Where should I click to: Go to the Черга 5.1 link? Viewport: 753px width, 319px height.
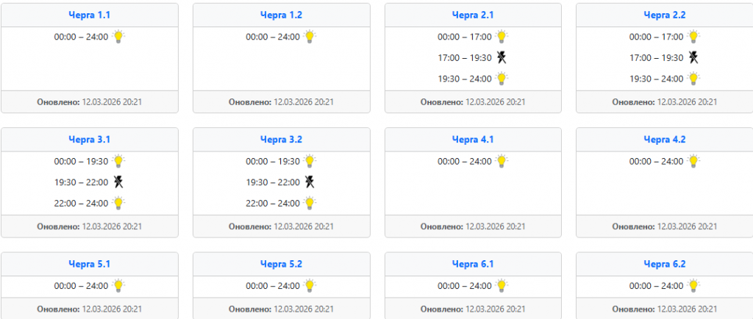(90, 264)
